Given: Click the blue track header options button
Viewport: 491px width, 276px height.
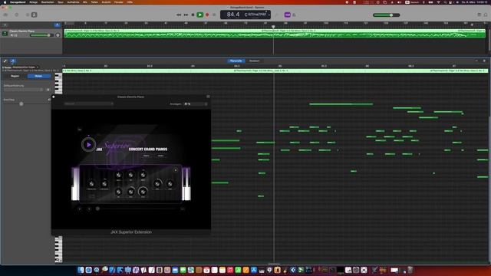Looking at the screenshot, I should pyautogui.click(x=57, y=25).
